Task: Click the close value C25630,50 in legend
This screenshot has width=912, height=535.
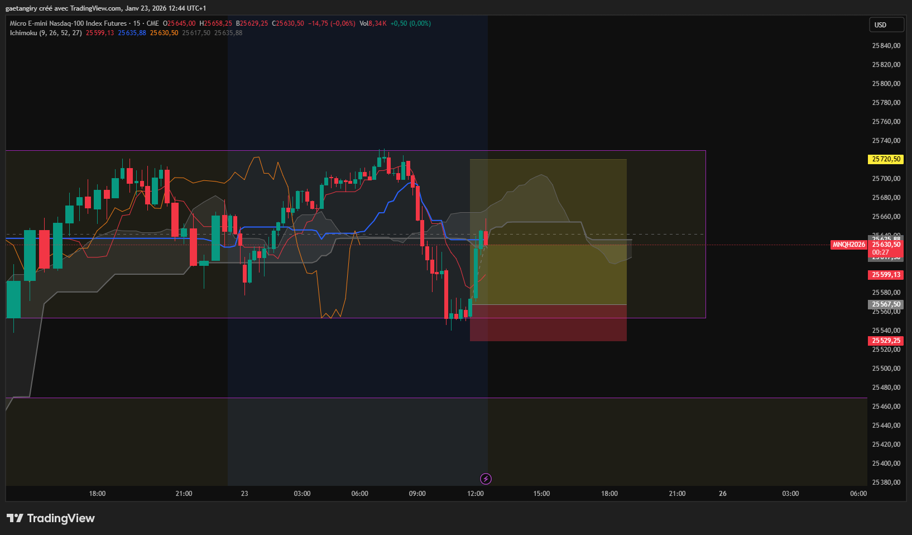Action: point(288,23)
